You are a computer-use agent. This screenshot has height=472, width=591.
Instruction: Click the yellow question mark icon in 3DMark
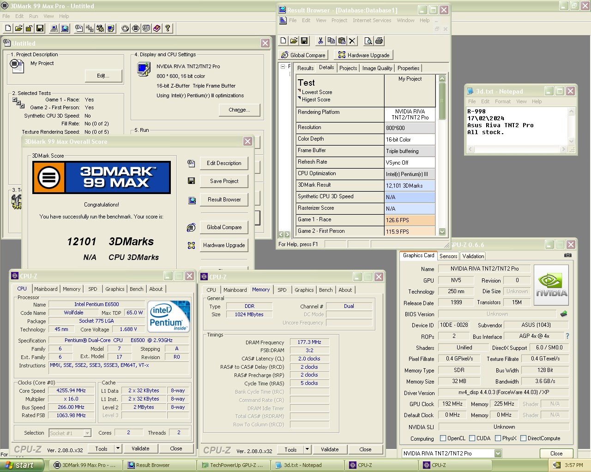click(168, 28)
